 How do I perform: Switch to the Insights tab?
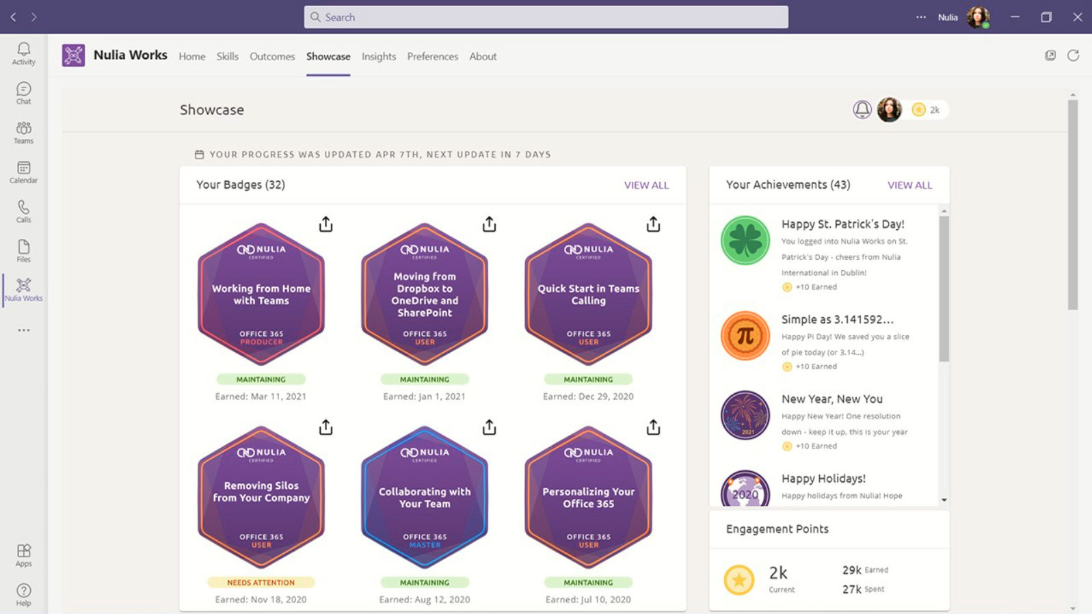[379, 56]
